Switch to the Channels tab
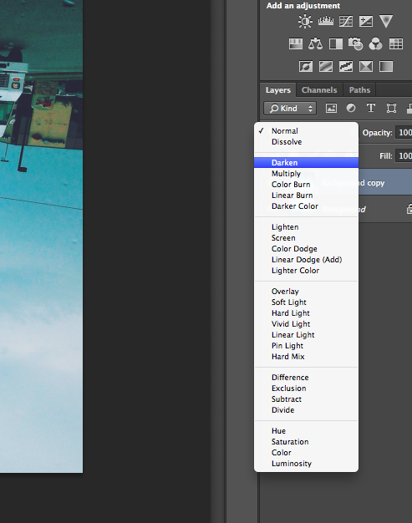Image resolution: width=412 pixels, height=523 pixels. (319, 90)
